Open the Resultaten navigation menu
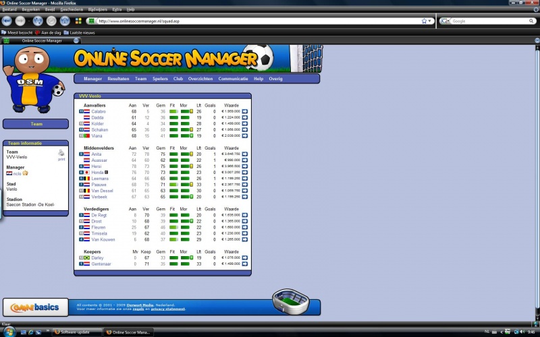Screen dimensions: 540x337 [118, 79]
